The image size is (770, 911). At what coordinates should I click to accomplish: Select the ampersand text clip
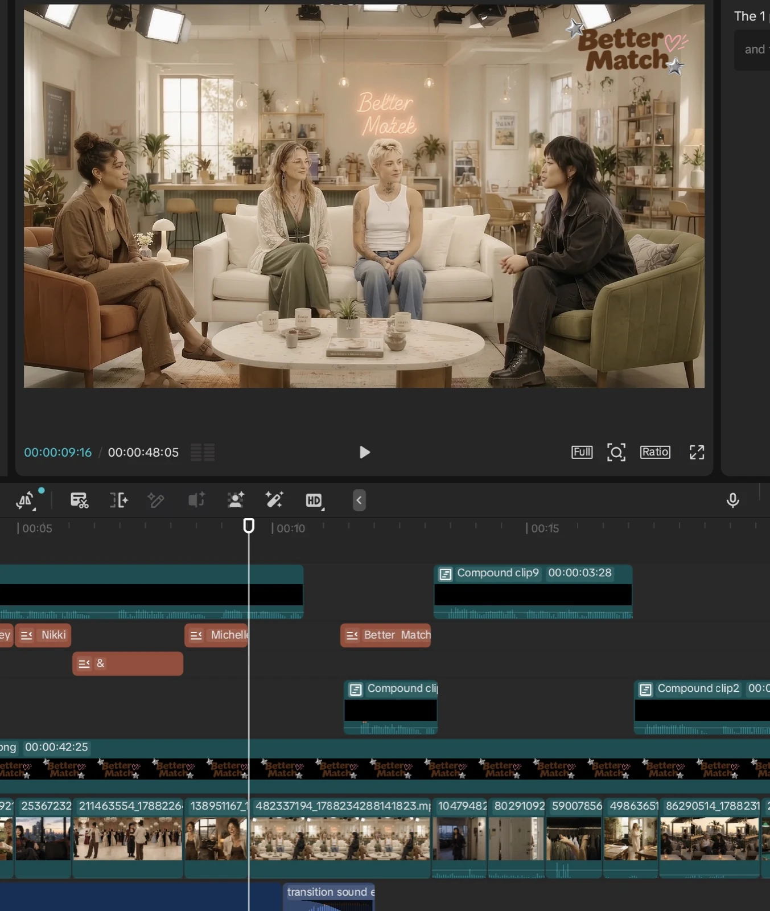pyautogui.click(x=128, y=664)
